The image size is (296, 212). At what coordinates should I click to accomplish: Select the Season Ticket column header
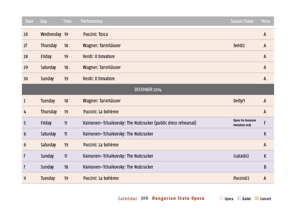coord(242,21)
